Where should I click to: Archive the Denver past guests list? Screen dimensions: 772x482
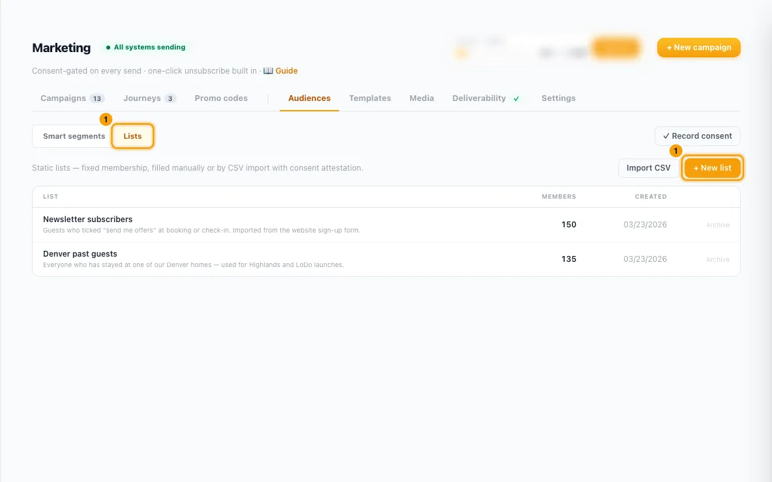[717, 259]
